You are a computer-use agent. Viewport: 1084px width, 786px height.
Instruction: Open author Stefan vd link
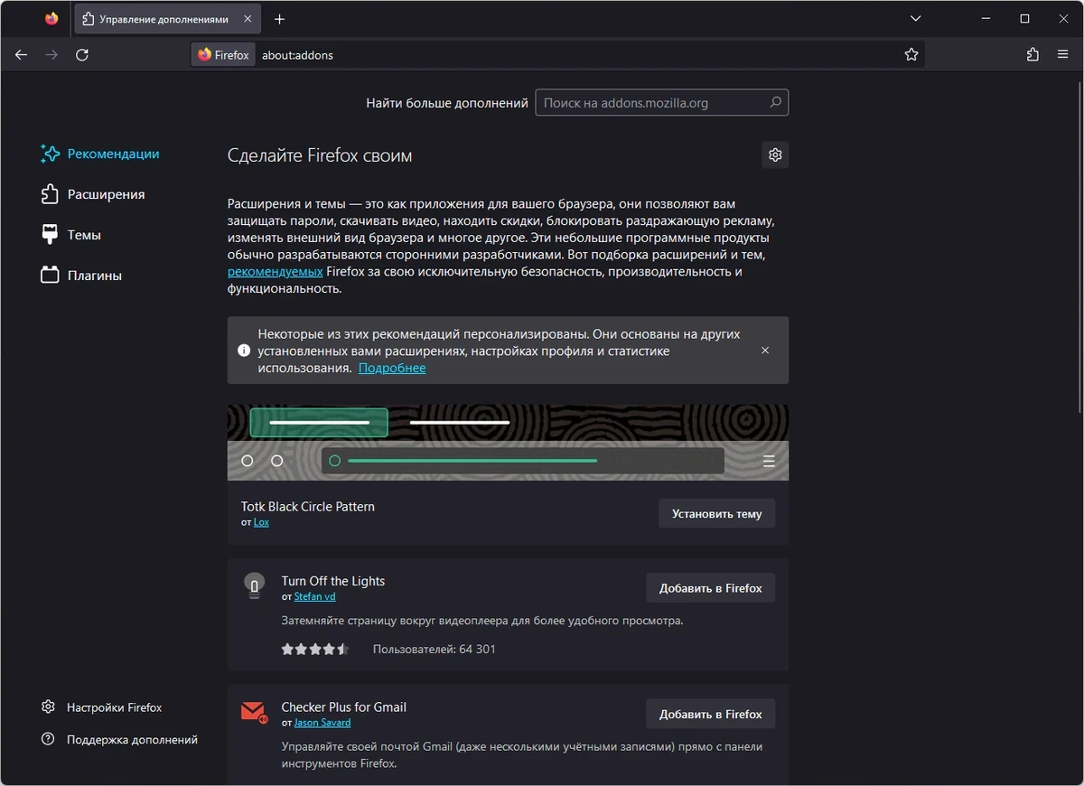(314, 596)
